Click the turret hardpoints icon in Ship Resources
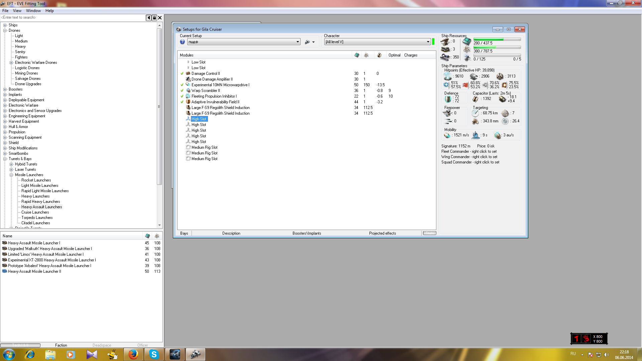The width and height of the screenshot is (642, 361). click(x=445, y=42)
